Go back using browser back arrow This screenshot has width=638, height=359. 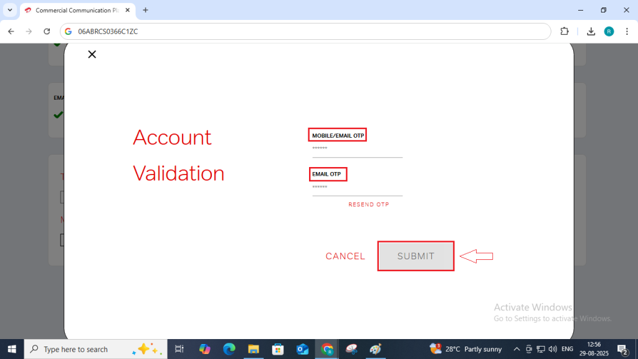click(x=11, y=31)
